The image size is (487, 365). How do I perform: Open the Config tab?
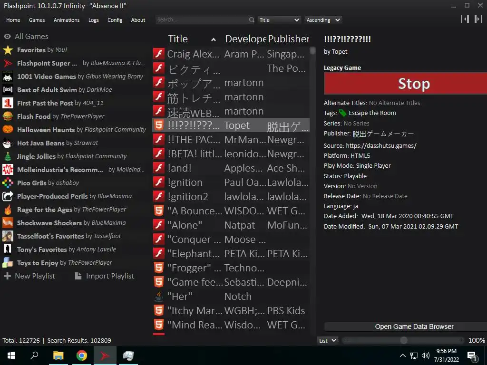coord(115,20)
